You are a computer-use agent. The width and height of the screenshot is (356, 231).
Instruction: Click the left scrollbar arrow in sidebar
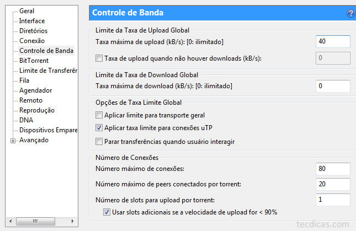(10, 221)
